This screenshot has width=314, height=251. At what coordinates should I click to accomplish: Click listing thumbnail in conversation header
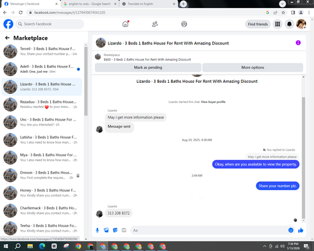click(100, 43)
